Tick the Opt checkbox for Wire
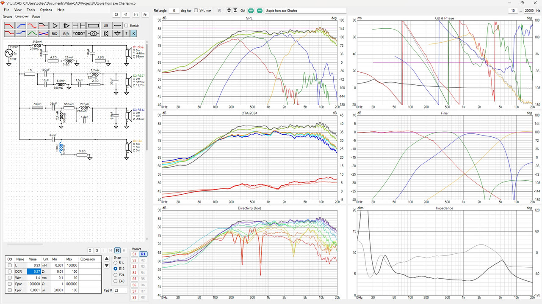Image resolution: width=542 pixels, height=304 pixels. [9, 277]
